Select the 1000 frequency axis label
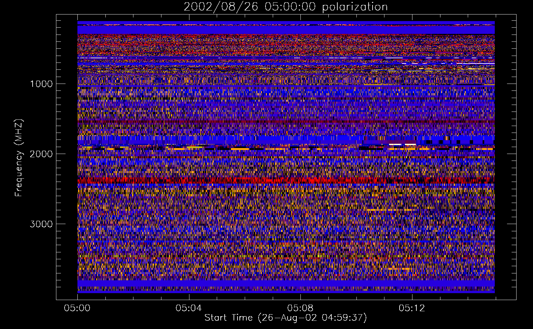 (x=41, y=84)
